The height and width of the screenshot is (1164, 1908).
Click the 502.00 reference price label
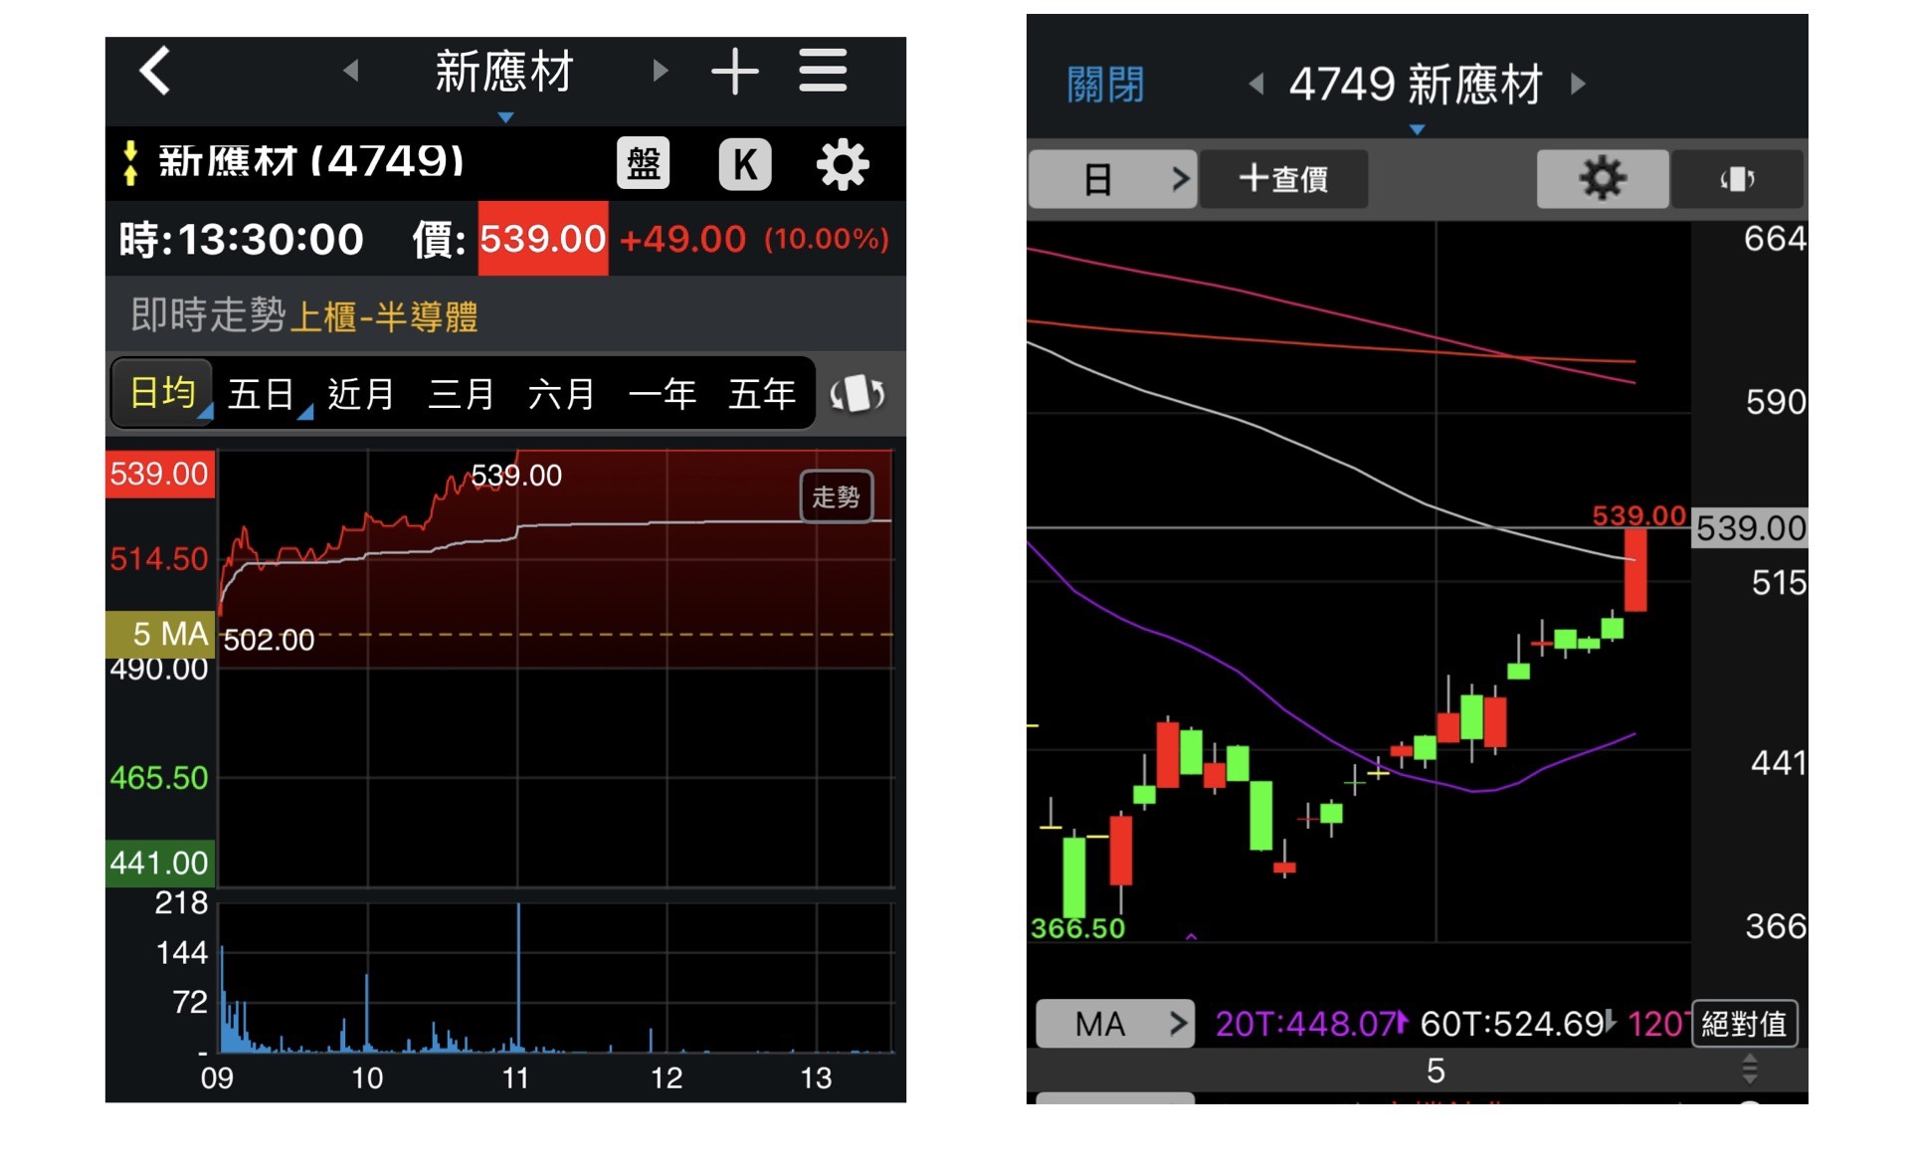point(269,640)
